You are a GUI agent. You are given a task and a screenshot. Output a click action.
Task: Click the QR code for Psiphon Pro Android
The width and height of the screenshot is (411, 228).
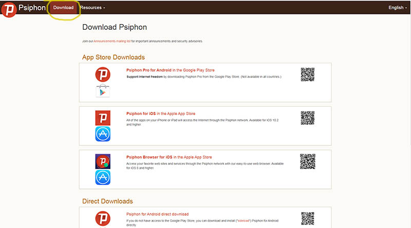(307, 74)
